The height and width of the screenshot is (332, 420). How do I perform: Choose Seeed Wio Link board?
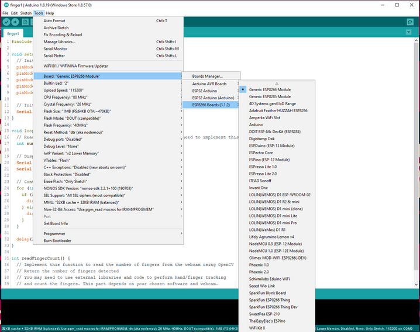click(277, 286)
